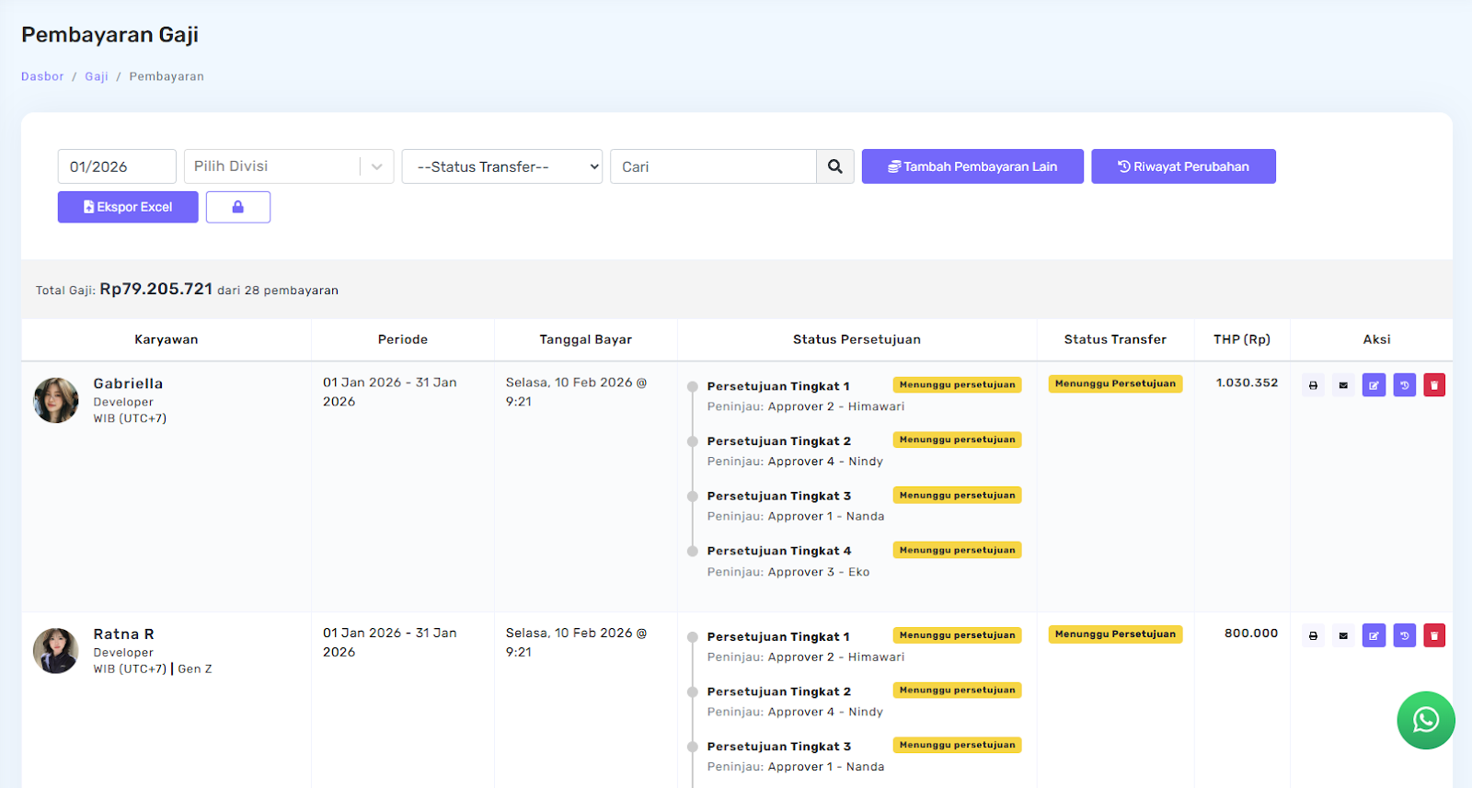Viewport: 1472px width, 788px height.
Task: Click Tambah Pembayaran Lain button
Action: [972, 166]
